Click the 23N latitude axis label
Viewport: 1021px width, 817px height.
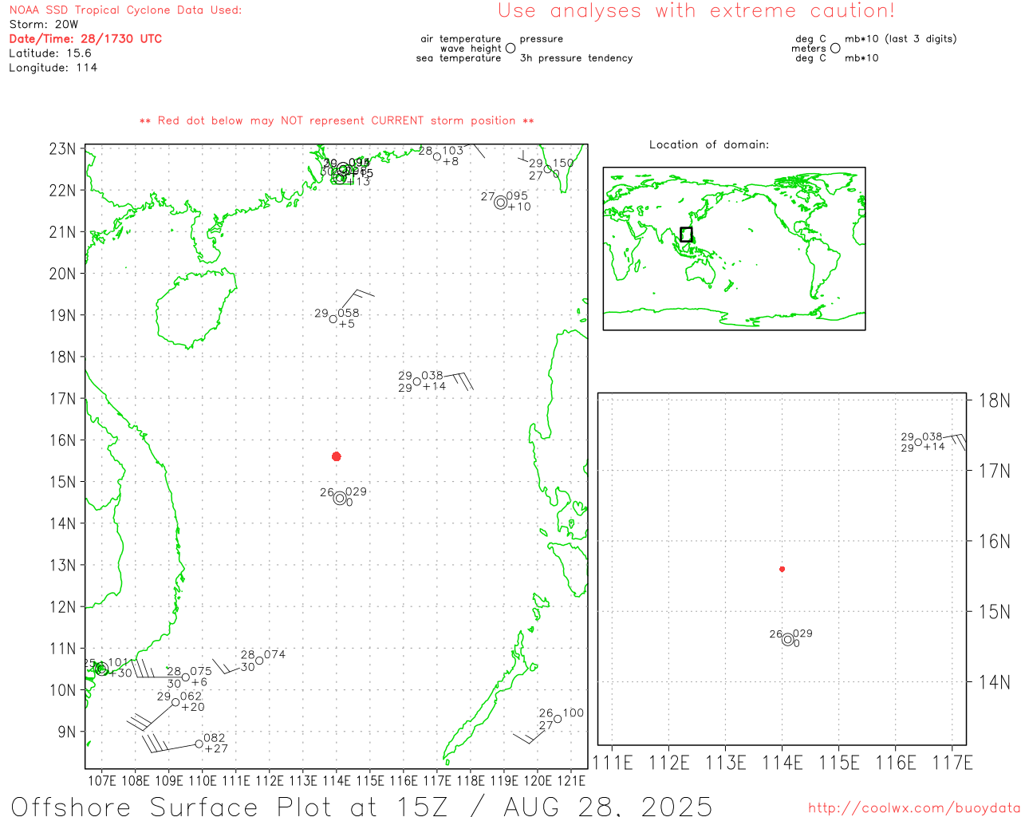tap(62, 149)
